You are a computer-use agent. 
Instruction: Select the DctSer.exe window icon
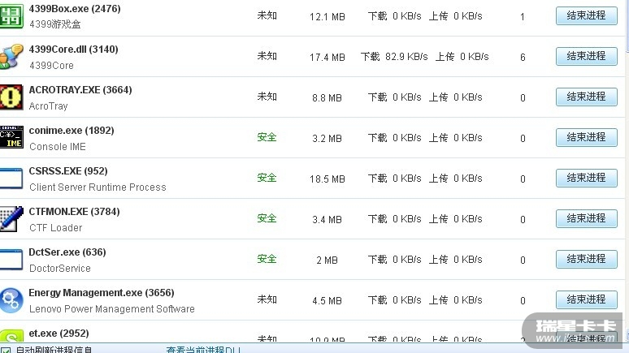11,259
